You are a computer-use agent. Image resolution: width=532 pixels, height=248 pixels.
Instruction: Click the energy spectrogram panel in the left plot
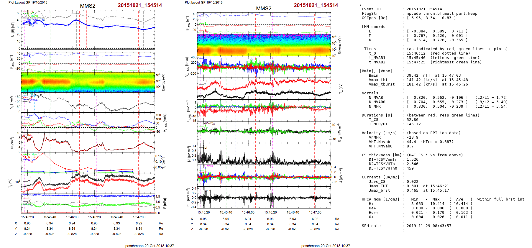point(88,82)
